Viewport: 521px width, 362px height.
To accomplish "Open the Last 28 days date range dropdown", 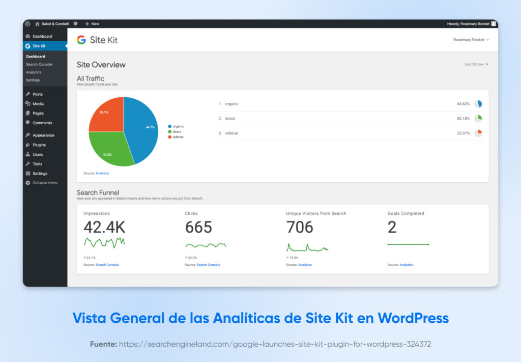I will click(x=475, y=64).
